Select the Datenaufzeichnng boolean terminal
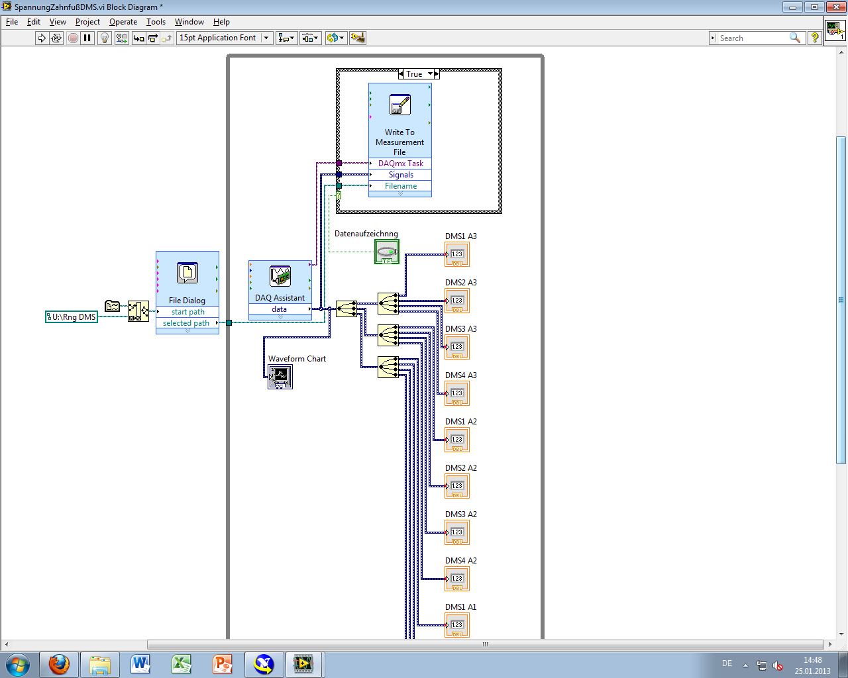848x678 pixels. point(387,252)
